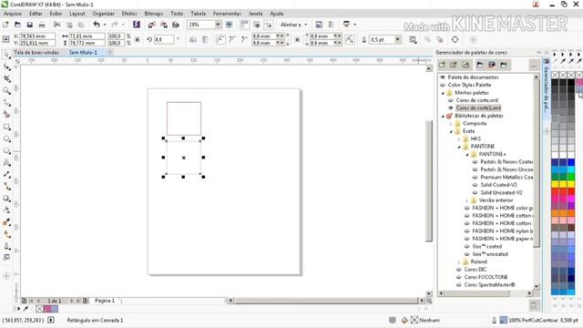The width and height of the screenshot is (583, 328).
Task: Save the document with the floppy icon
Action: tap(30, 25)
